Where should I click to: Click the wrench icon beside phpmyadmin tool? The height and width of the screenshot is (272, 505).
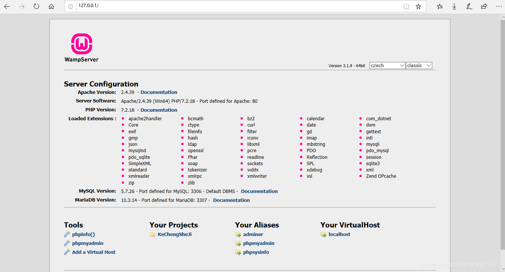click(x=67, y=243)
